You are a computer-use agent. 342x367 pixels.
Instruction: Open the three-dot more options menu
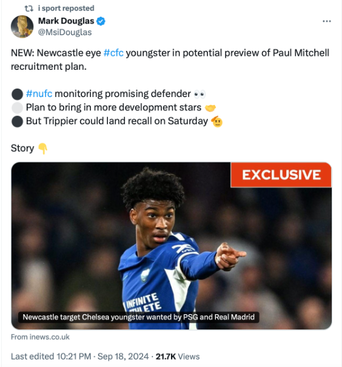pos(327,21)
